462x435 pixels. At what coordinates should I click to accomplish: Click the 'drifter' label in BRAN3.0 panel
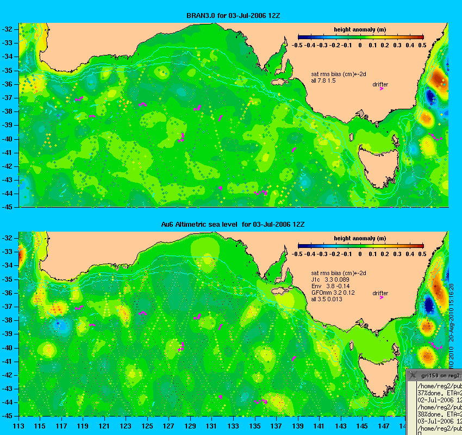[x=380, y=84]
